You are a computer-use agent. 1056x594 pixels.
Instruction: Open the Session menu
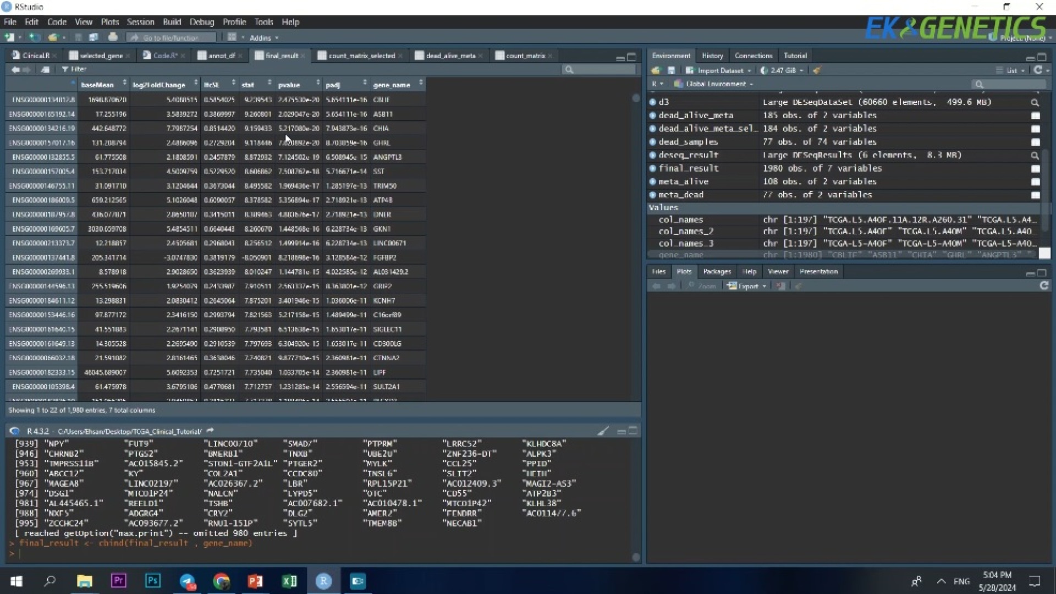tap(140, 22)
